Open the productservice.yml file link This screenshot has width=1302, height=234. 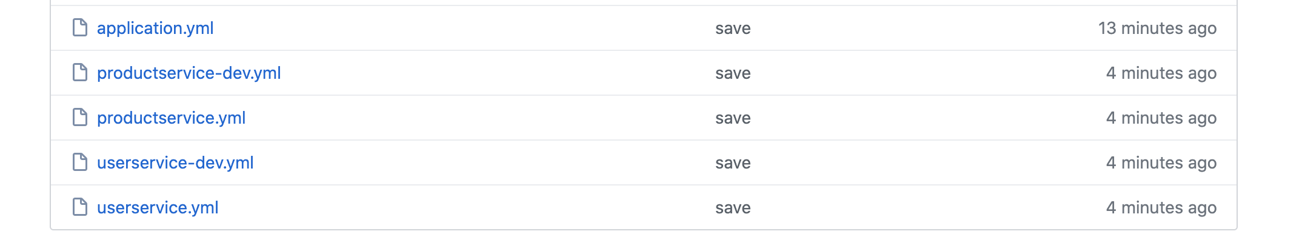172,118
